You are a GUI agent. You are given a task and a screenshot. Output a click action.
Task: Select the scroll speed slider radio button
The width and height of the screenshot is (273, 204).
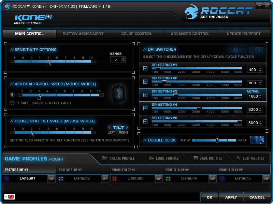click(x=12, y=95)
